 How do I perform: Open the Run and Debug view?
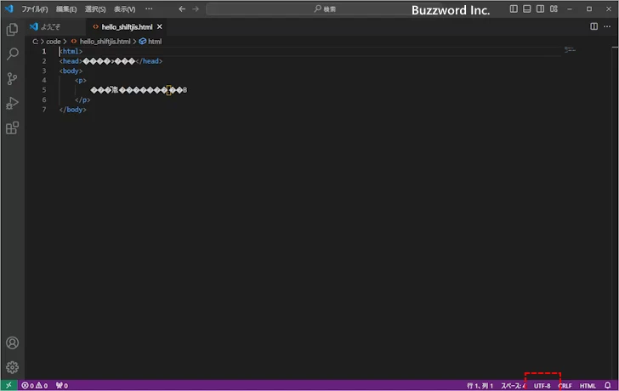coord(12,104)
